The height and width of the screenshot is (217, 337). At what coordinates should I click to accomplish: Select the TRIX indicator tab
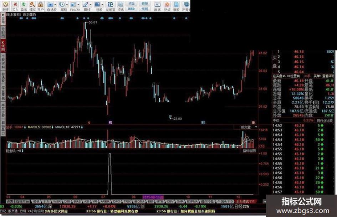coord(127,202)
